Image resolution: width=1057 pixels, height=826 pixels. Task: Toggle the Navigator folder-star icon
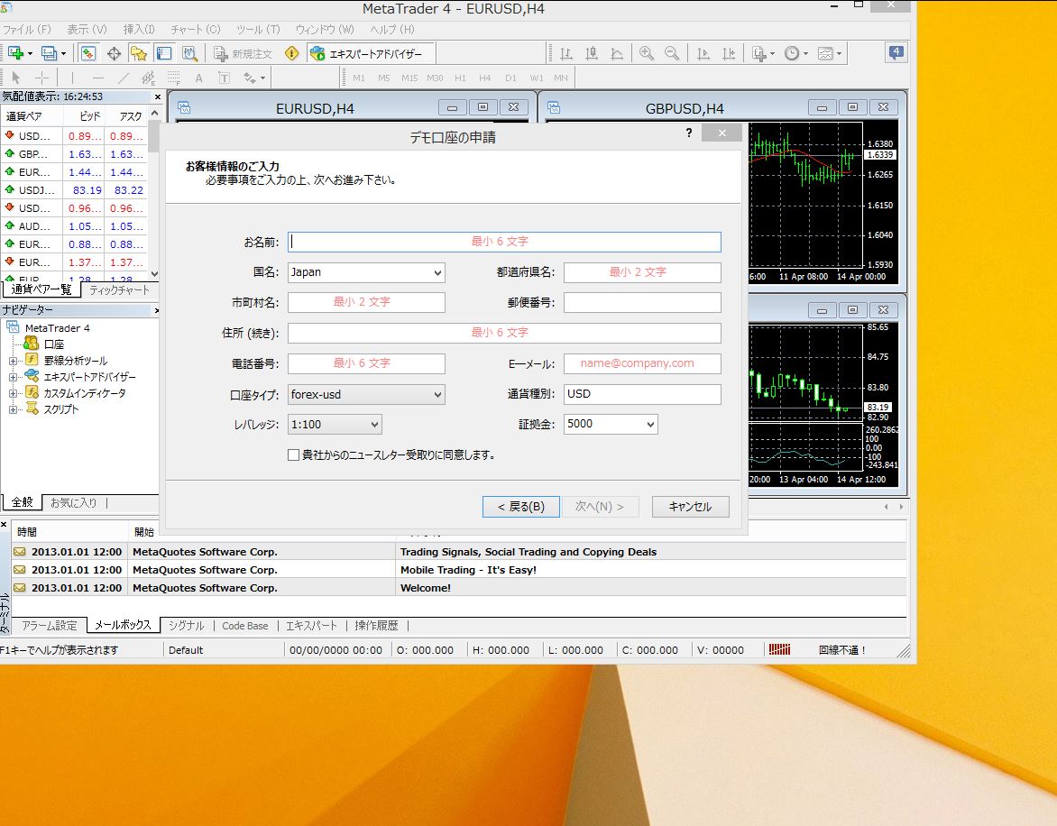click(139, 53)
